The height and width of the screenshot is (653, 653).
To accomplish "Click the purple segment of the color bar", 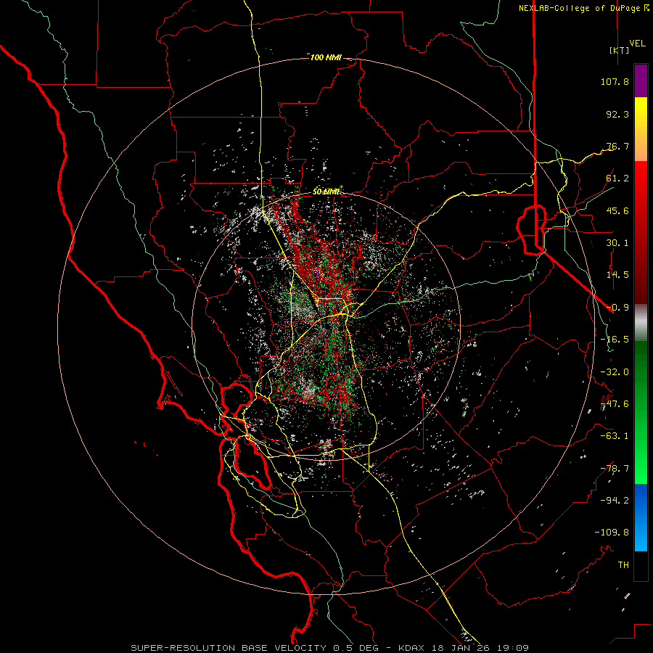I will [x=641, y=81].
